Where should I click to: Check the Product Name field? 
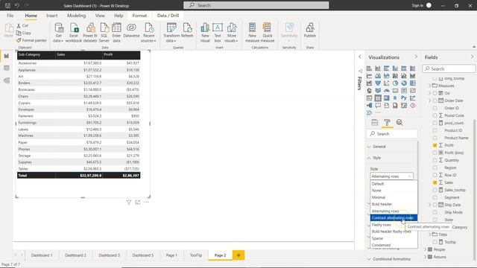coord(435,138)
